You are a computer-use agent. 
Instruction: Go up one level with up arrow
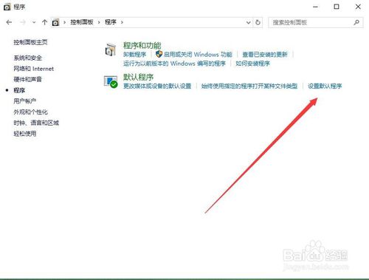(x=44, y=22)
